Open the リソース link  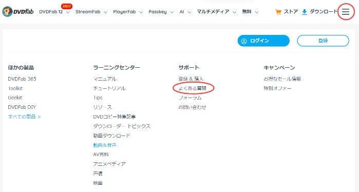point(102,107)
